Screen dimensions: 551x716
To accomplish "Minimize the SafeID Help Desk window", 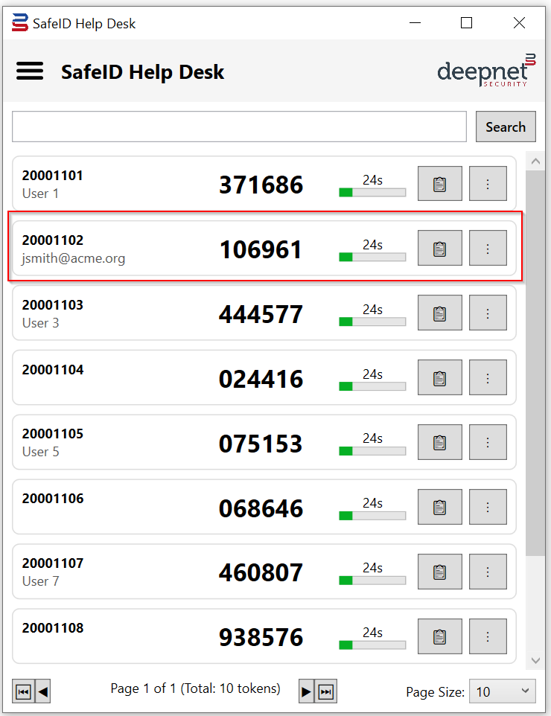I will (x=415, y=22).
